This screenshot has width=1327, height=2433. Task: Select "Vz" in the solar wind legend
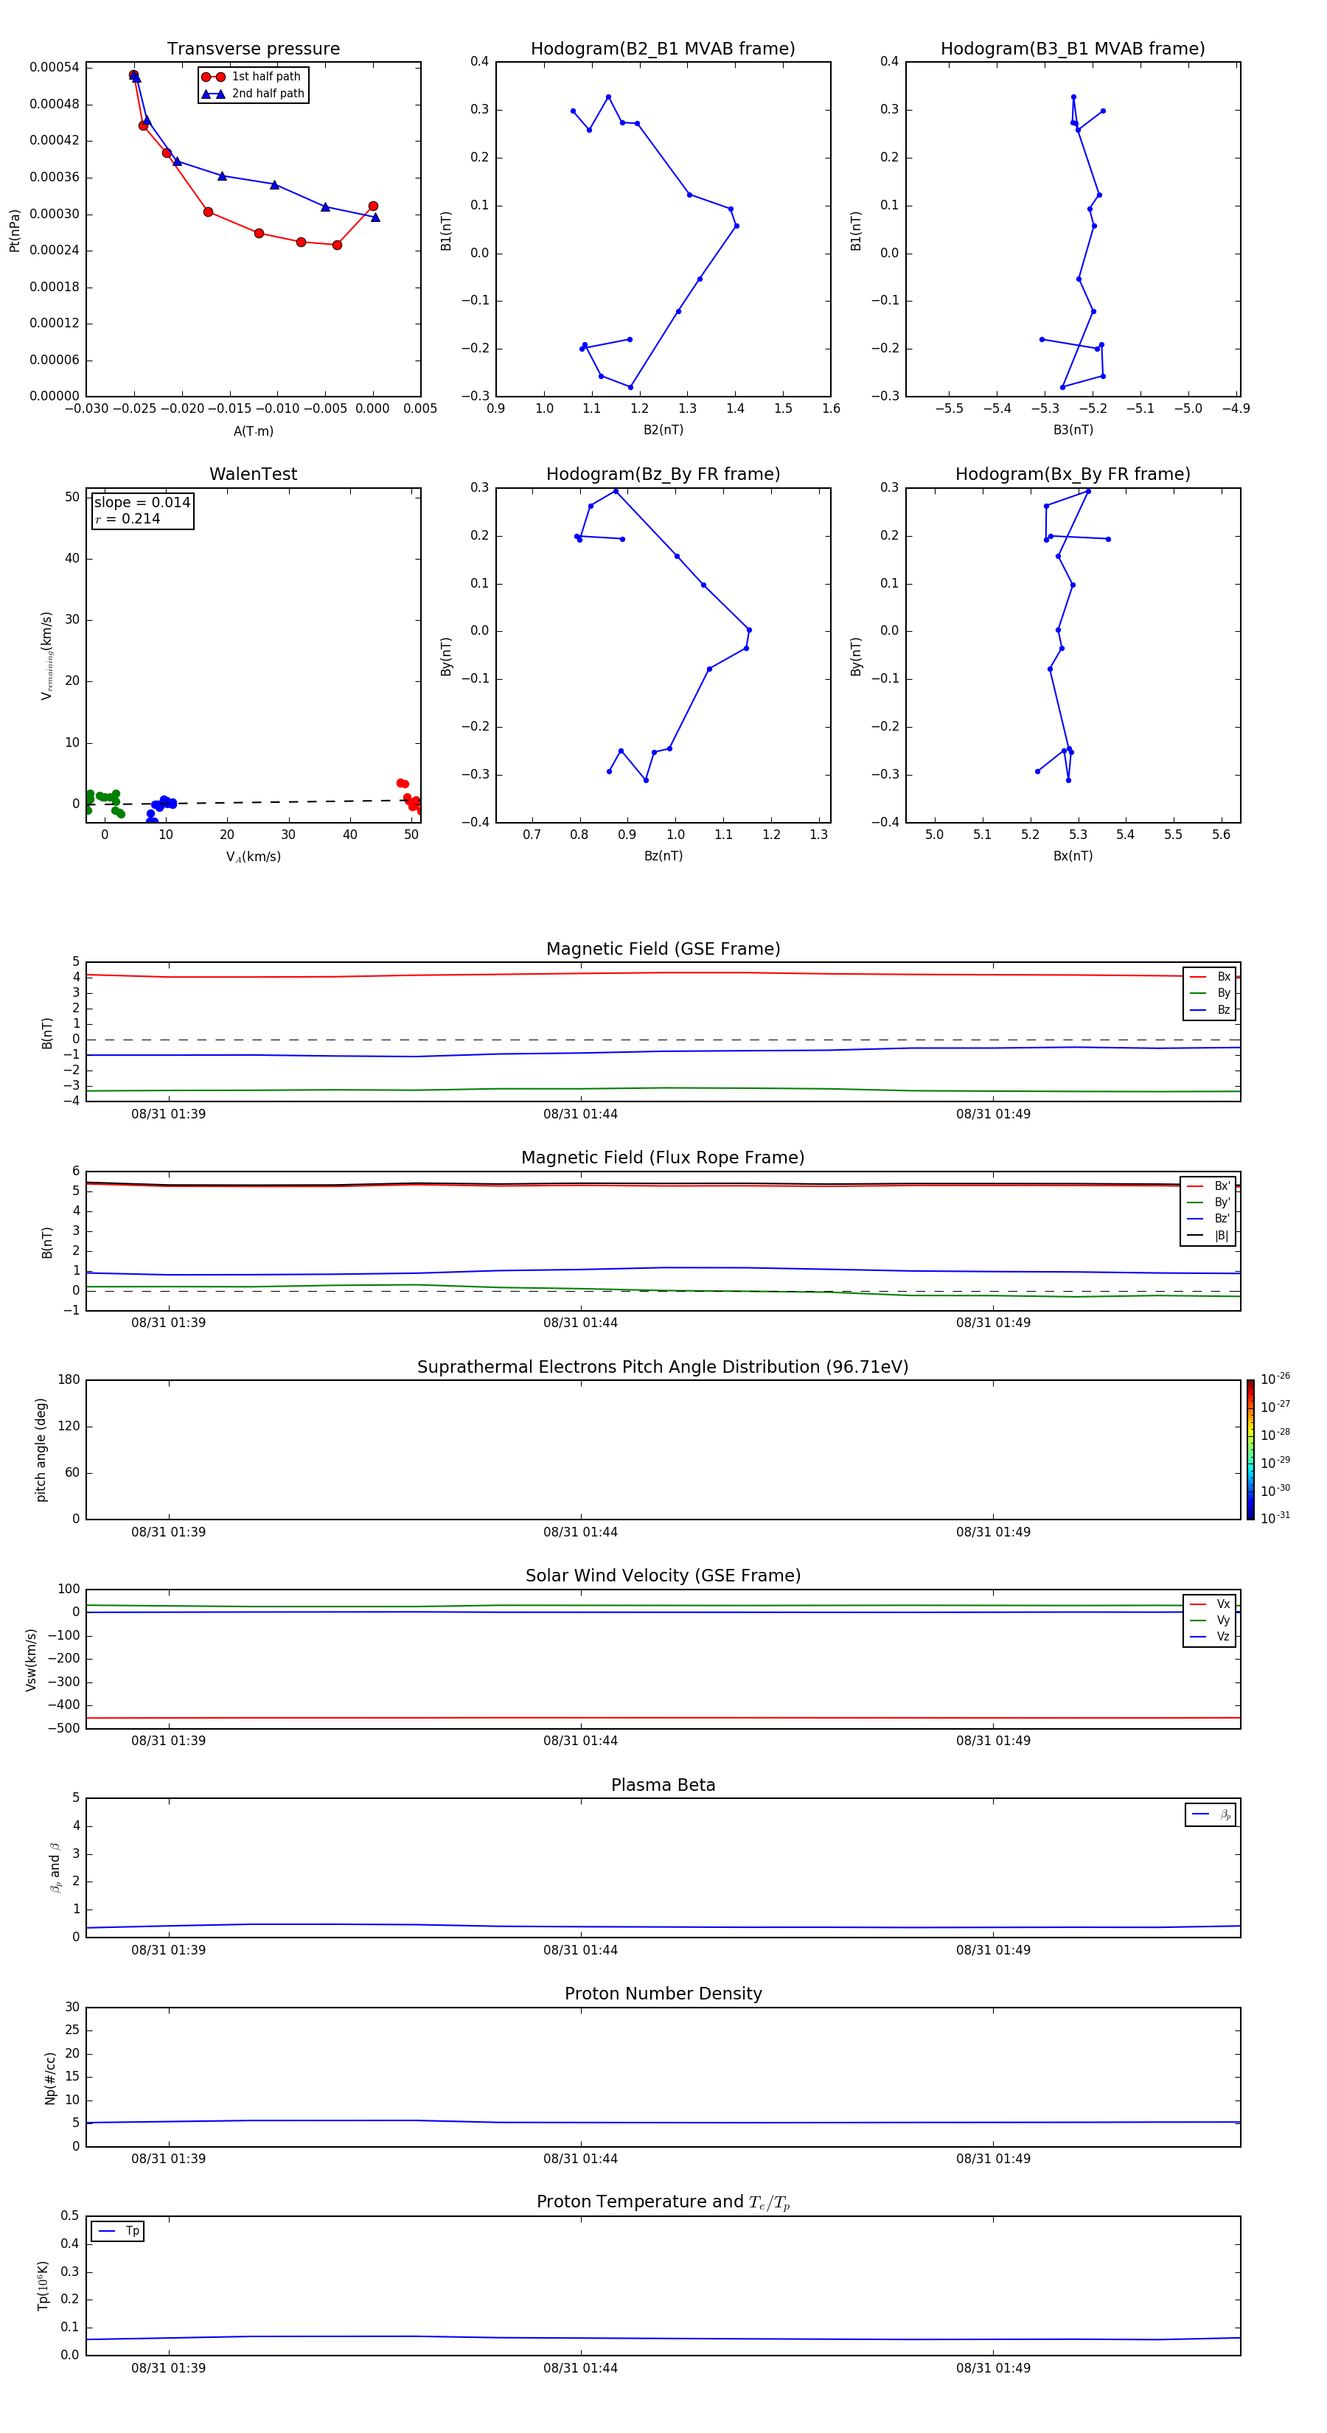click(x=1210, y=1636)
